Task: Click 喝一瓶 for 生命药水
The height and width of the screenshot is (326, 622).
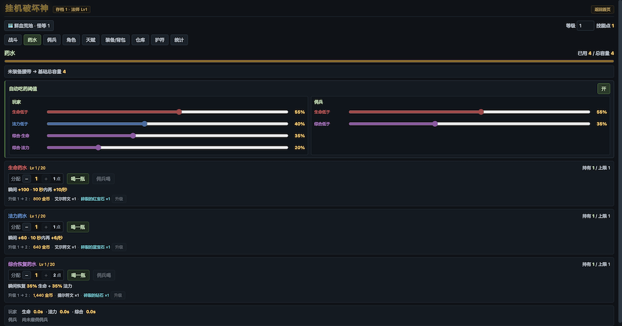Action: tap(78, 179)
